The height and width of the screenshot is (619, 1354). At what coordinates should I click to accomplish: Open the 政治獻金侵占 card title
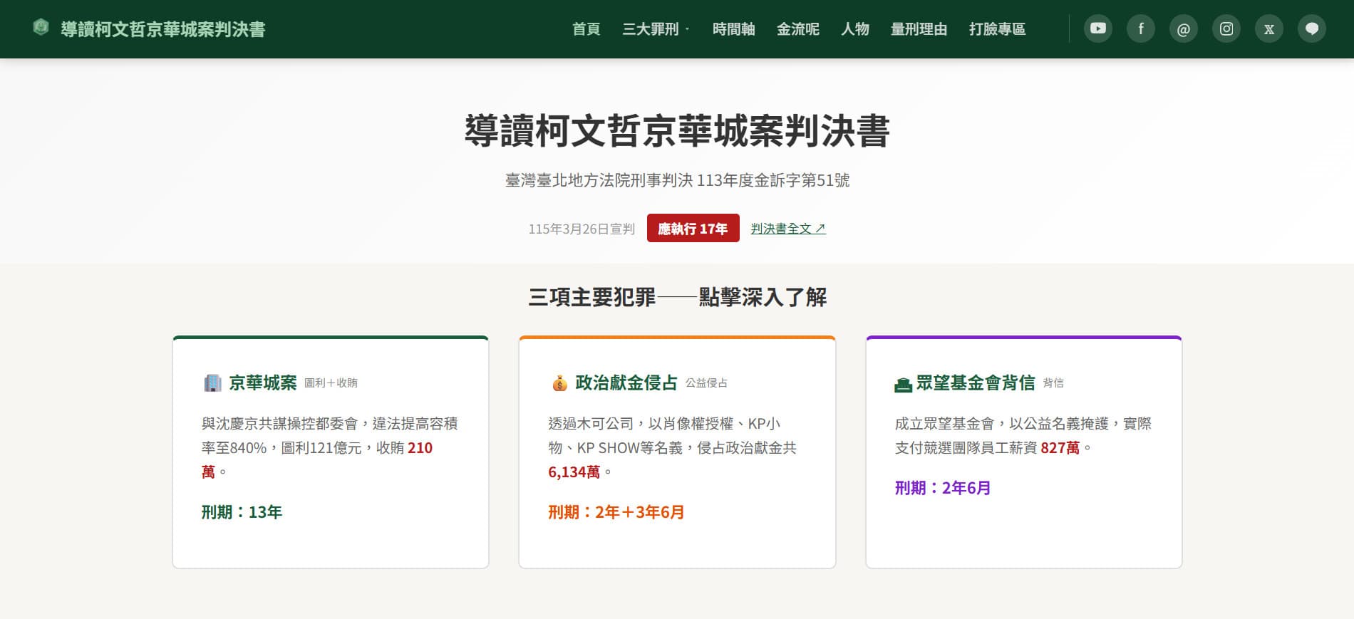[x=626, y=383]
